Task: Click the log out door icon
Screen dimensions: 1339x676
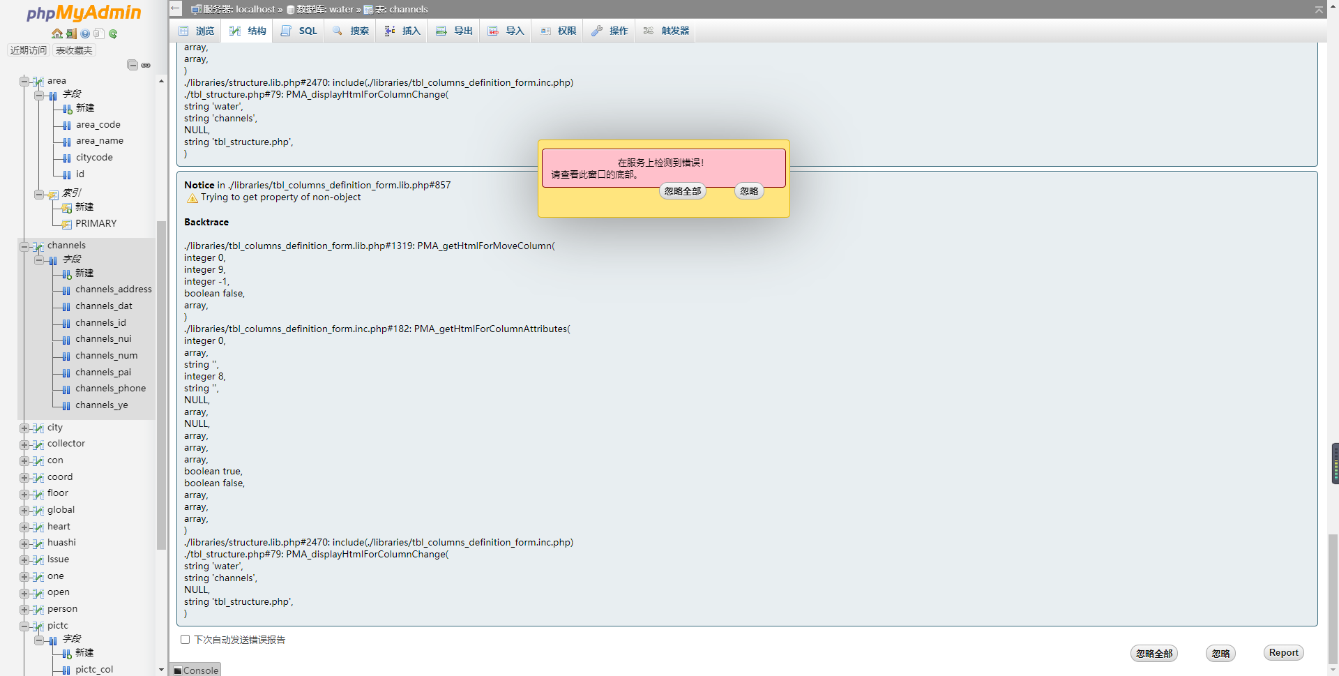Action: coord(71,33)
